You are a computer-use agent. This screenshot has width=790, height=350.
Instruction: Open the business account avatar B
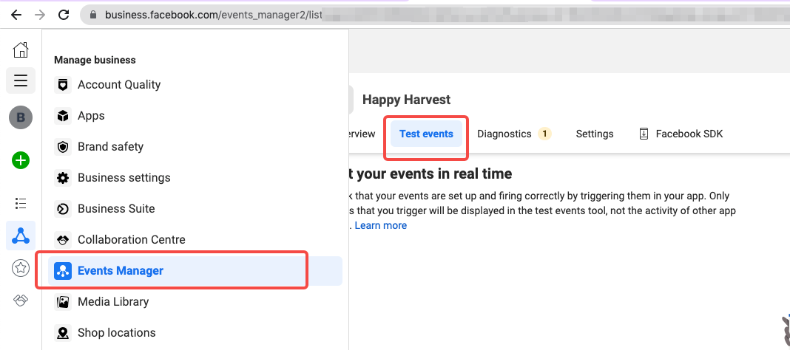click(x=21, y=117)
